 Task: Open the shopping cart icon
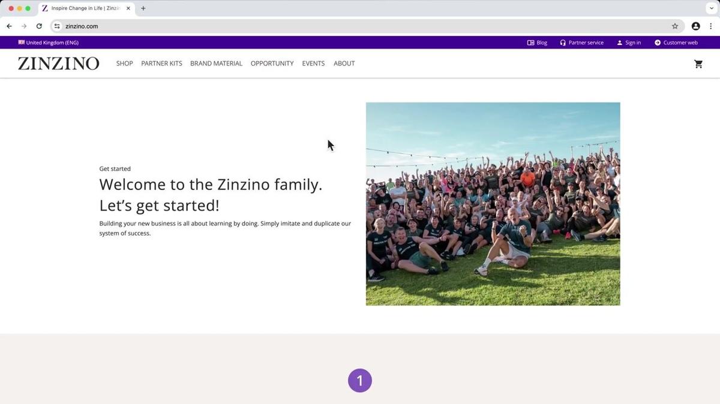(x=698, y=64)
